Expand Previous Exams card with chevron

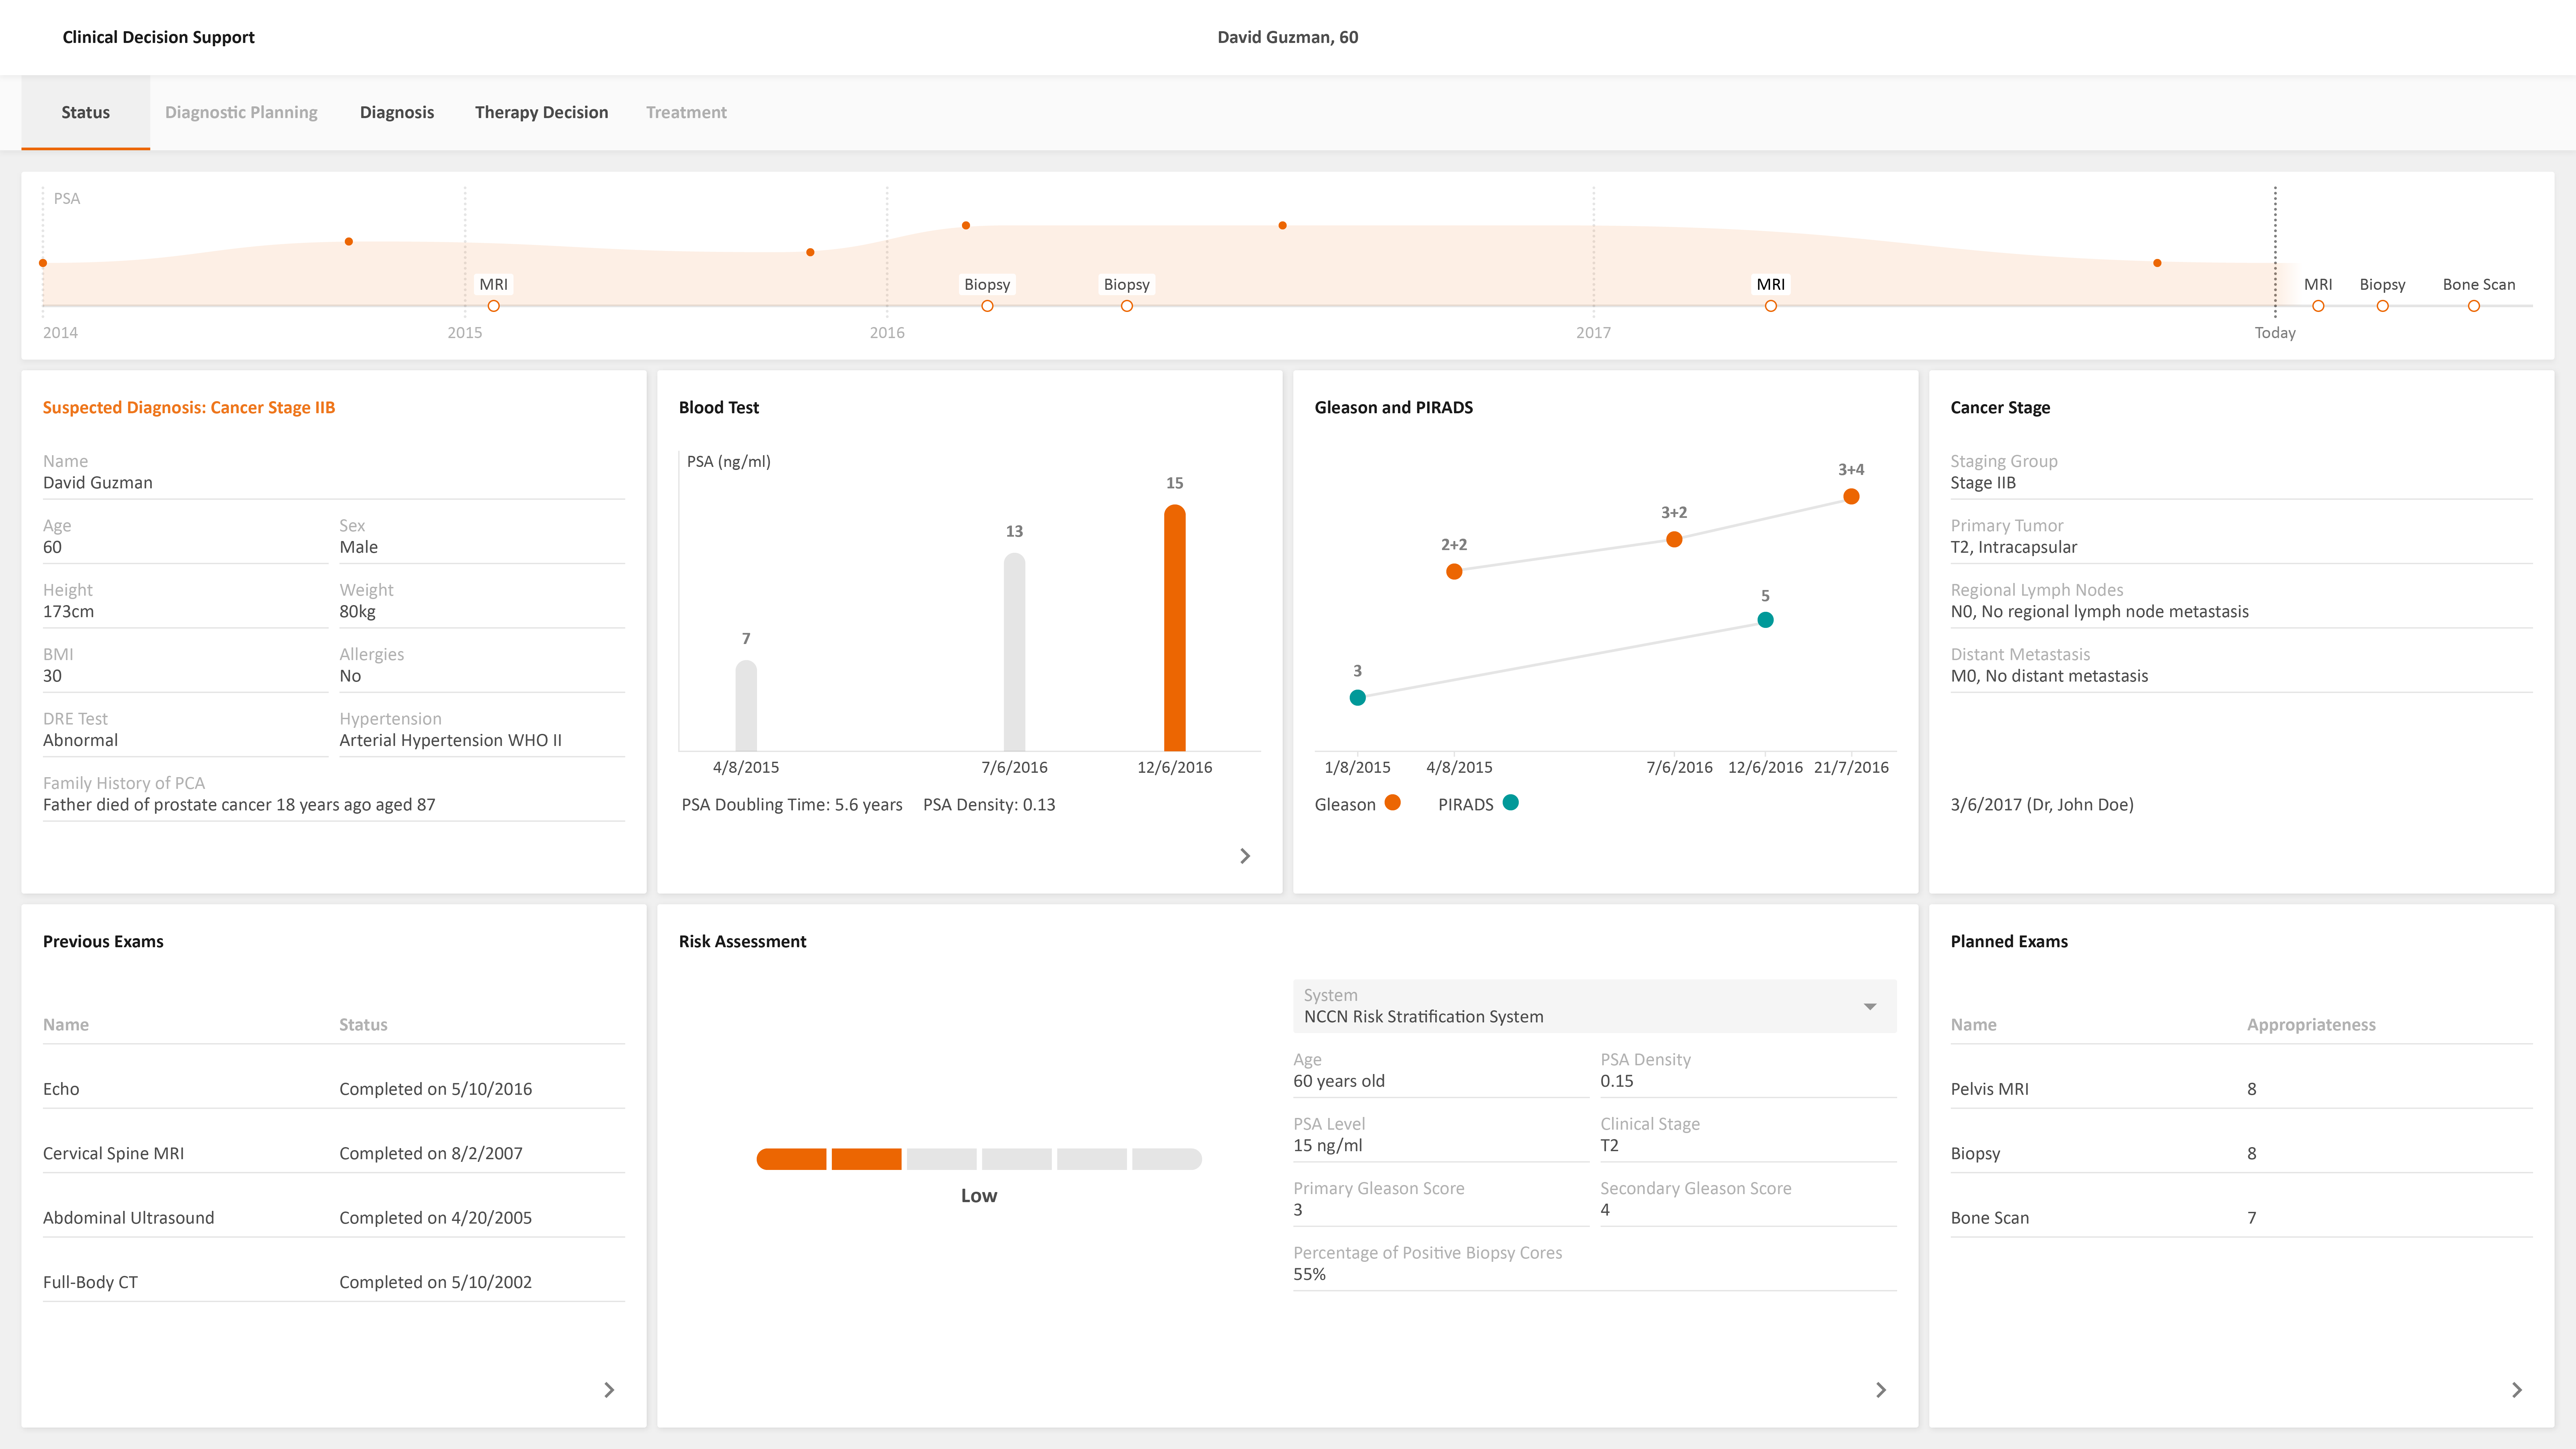(x=609, y=1390)
